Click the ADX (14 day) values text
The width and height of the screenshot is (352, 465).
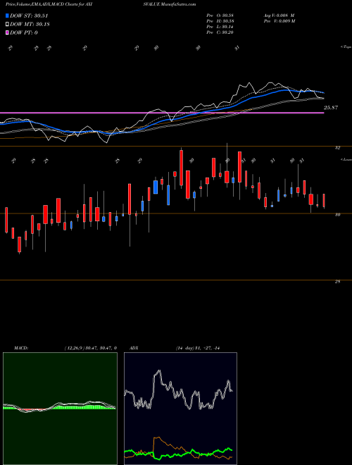tap(198, 348)
